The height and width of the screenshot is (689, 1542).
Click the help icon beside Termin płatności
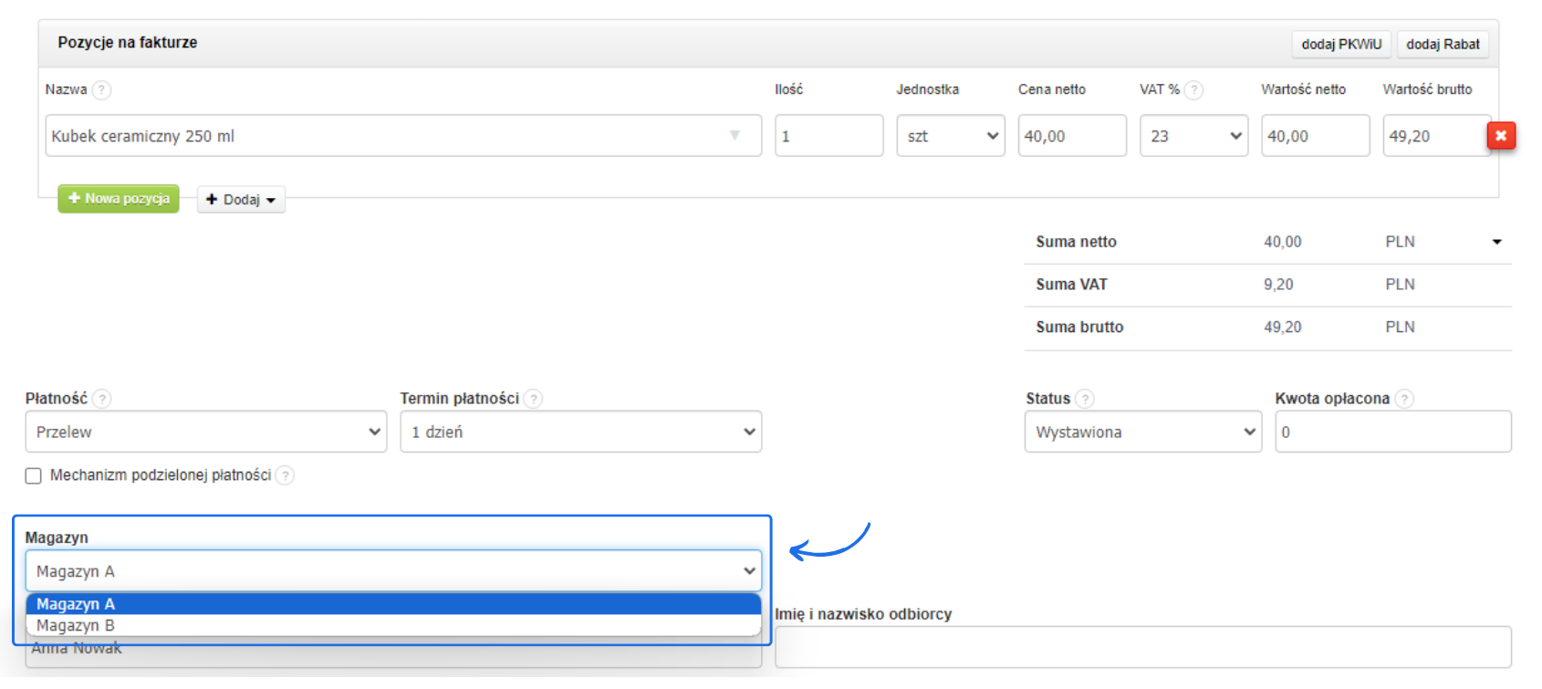[534, 399]
